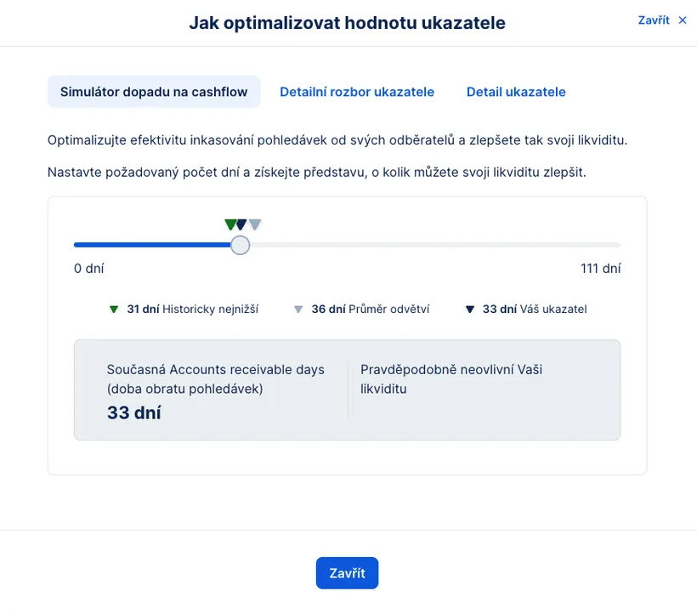Click navy triangle icon next to Váš ukazatel
697x614 pixels.
pos(469,310)
